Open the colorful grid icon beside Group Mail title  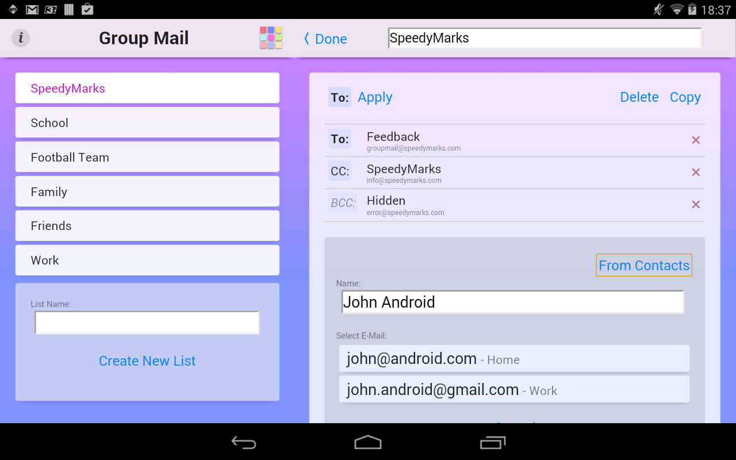270,37
